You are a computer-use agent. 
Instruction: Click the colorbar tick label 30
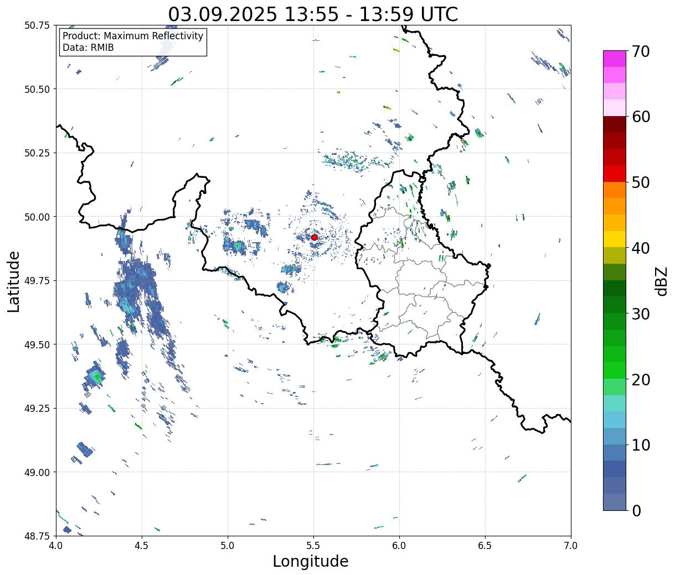(641, 314)
